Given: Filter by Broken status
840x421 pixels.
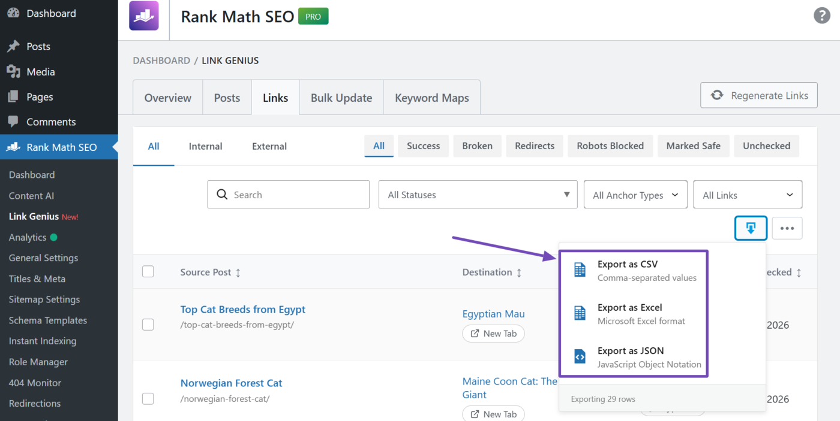Looking at the screenshot, I should [478, 146].
